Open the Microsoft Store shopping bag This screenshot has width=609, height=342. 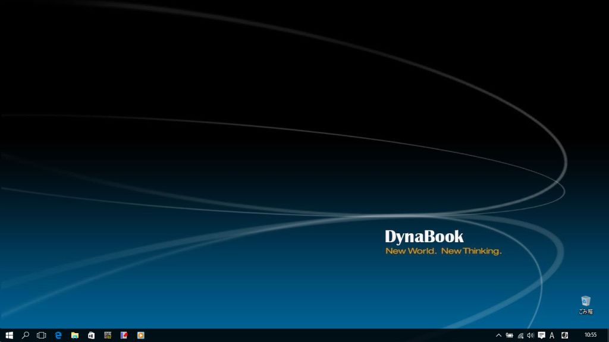(91, 335)
